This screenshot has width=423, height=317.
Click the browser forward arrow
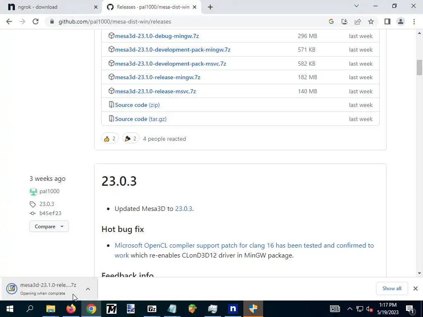22,21
